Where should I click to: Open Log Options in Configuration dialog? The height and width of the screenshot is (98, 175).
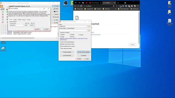pos(84,56)
